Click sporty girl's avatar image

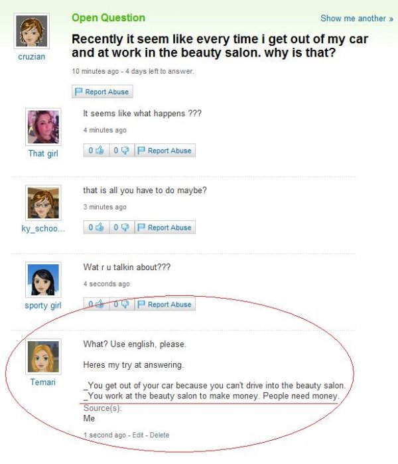pyautogui.click(x=44, y=279)
